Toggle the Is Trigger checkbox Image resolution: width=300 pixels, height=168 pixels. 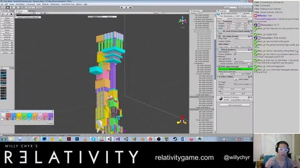(235, 82)
